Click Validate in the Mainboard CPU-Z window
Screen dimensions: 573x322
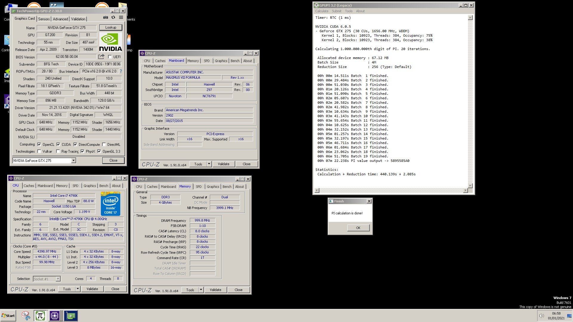(x=224, y=164)
